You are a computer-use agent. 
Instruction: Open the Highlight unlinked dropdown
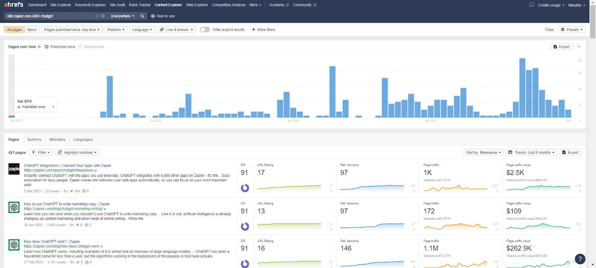[77, 152]
